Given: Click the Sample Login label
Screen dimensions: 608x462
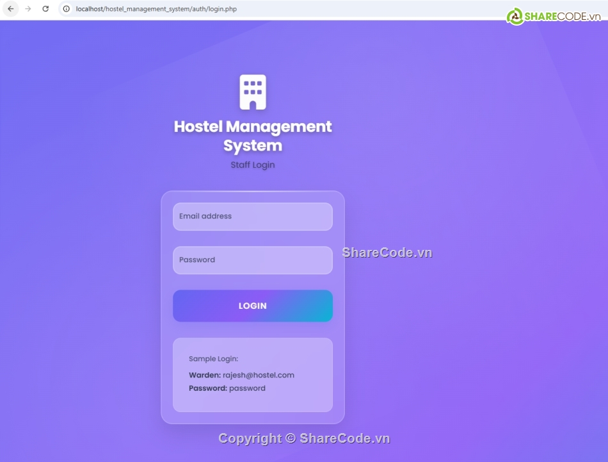Looking at the screenshot, I should pyautogui.click(x=213, y=359).
